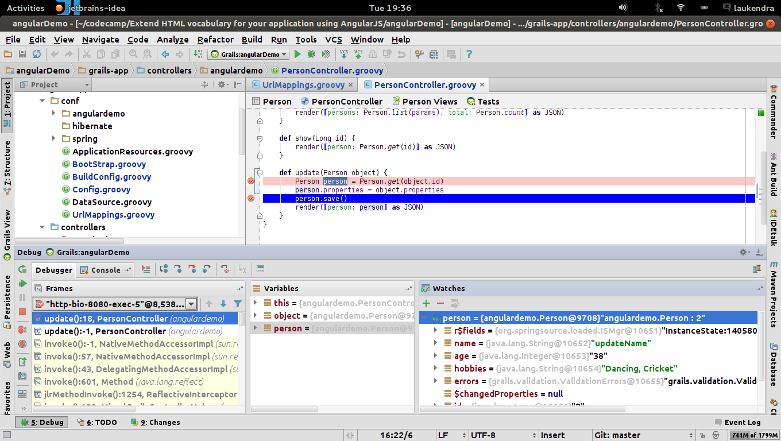Click the green Run button in main toolbar
Image resolution: width=781 pixels, height=441 pixels.
297,54
